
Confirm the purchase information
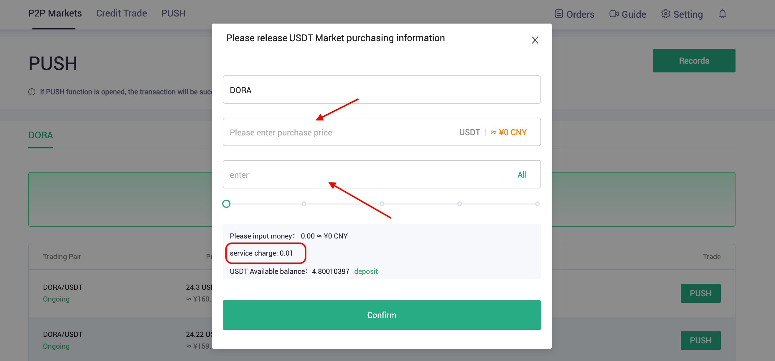point(382,315)
